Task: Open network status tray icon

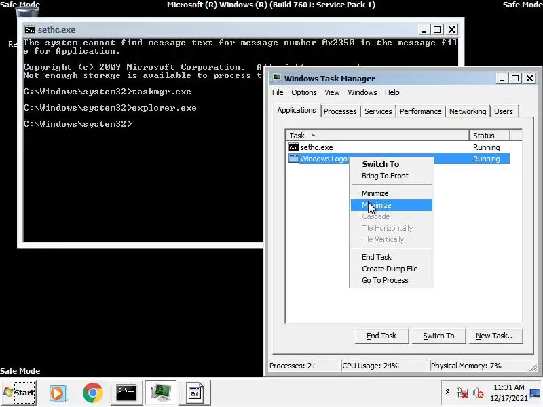Action: (462, 393)
